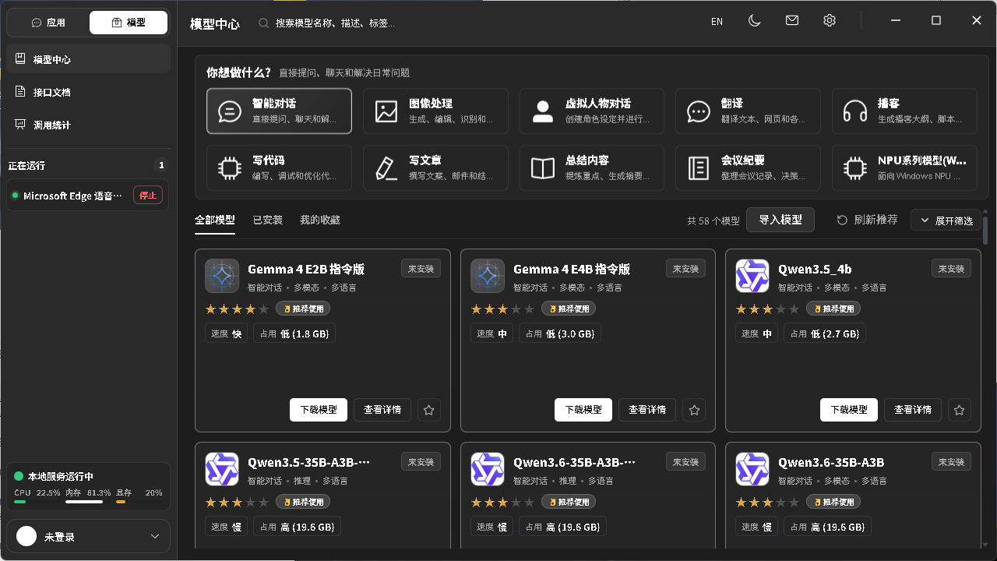Choose 虚拟人物对话 category card

592,111
